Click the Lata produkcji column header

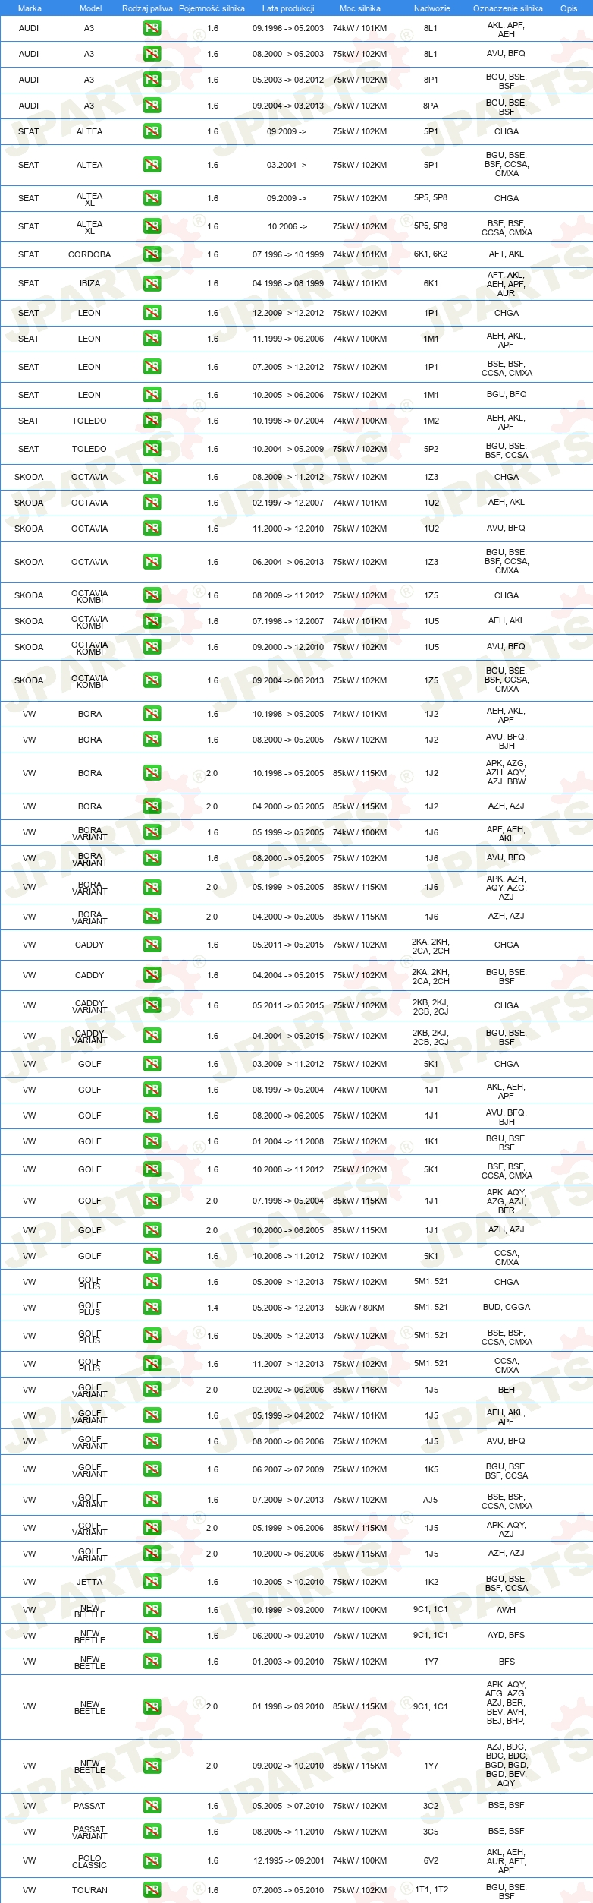[288, 8]
